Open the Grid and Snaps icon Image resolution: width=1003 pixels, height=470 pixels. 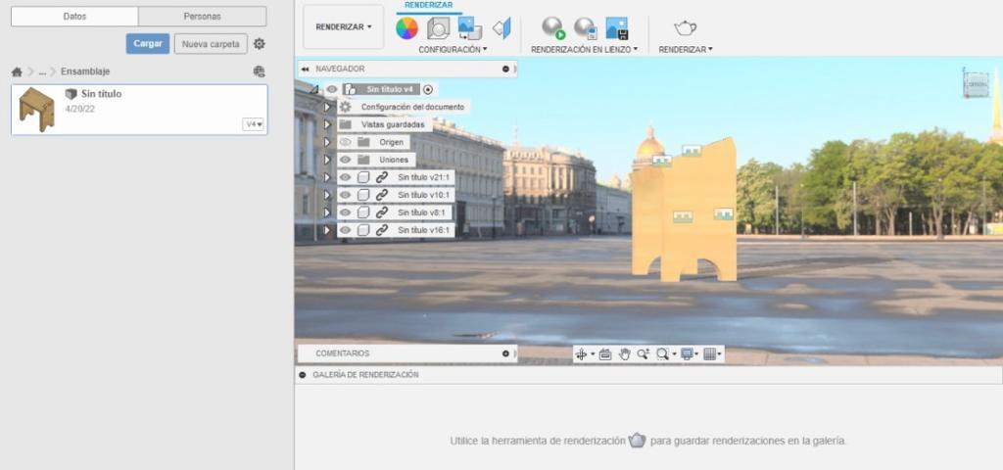click(709, 354)
